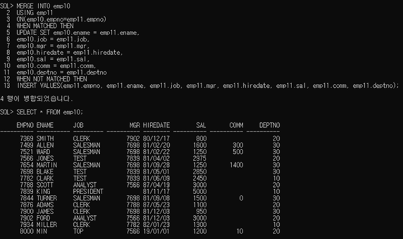Click the 'WHEN NOT MATCHED THEN' line
Image resolution: width=403 pixels, height=239 pixels.
click(52, 79)
